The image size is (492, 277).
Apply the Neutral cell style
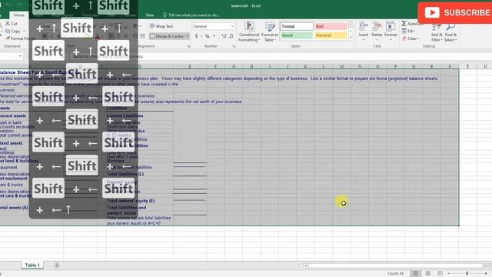coord(331,35)
